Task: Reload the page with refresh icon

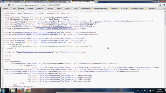Action: (x=9, y=5)
